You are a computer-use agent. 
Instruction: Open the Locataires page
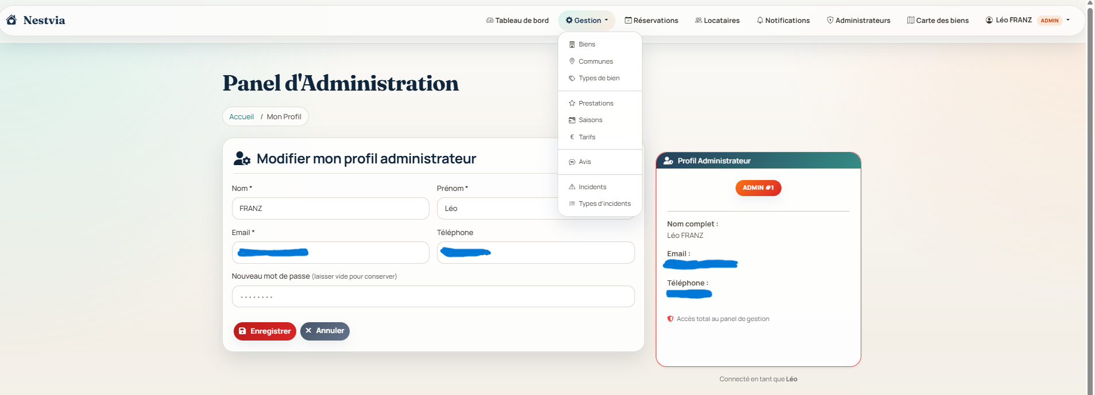[x=717, y=21]
